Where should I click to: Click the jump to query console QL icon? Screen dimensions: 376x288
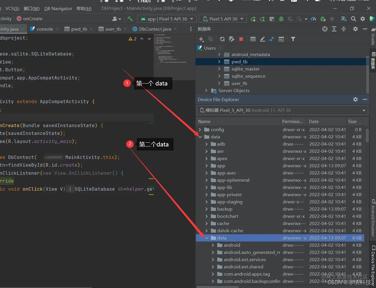tap(281, 39)
